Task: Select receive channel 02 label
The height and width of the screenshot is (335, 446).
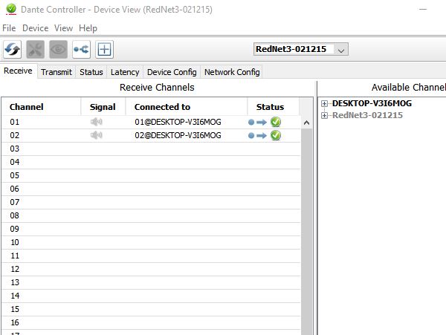Action: tap(15, 135)
